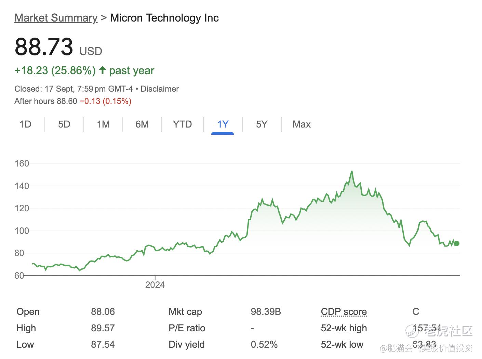Select the 1Y time range tab
Screen dimensions: 482x359
click(x=223, y=124)
